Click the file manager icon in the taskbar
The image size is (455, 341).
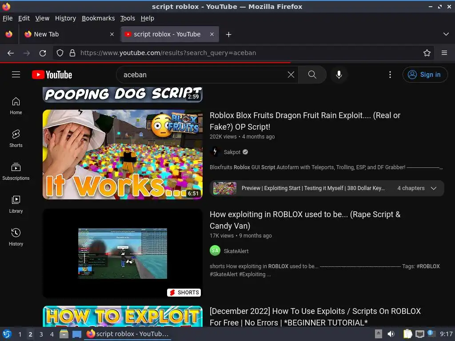point(64,334)
